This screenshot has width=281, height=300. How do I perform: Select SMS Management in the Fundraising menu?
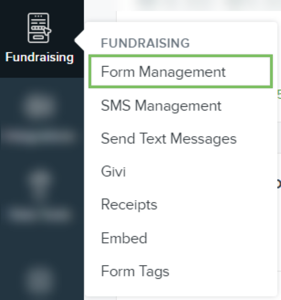[x=161, y=106]
